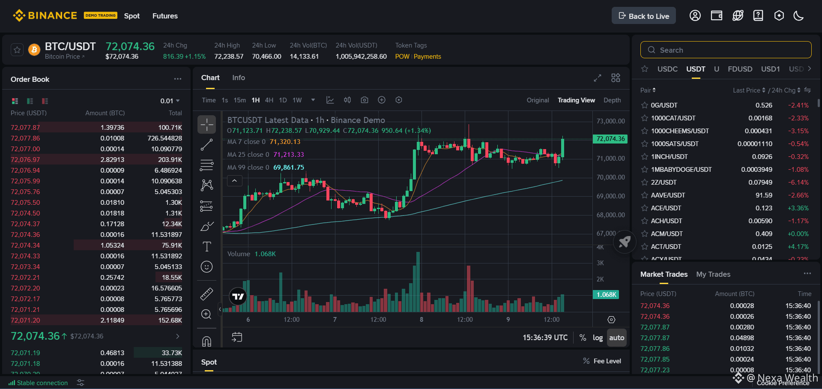Click Back to Live button

tap(643, 16)
